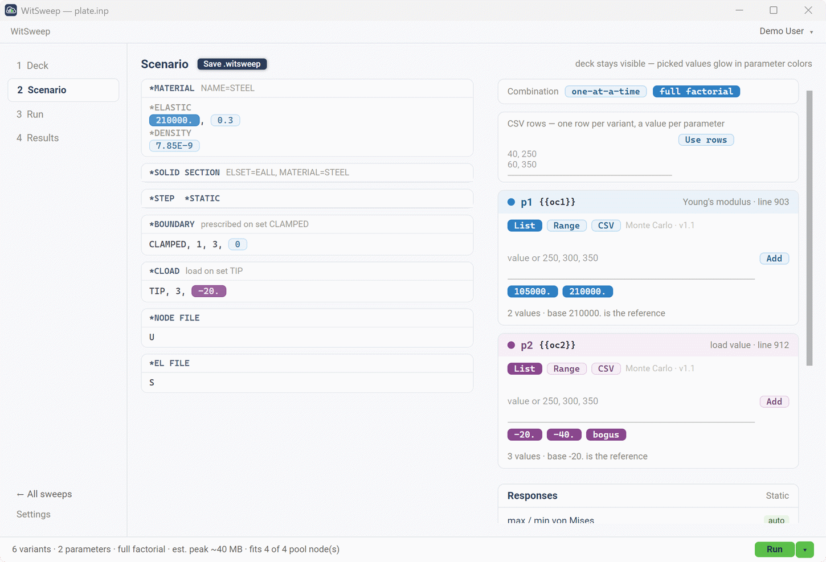Choose Range mode for parameter p2
The height and width of the screenshot is (562, 826).
(x=566, y=369)
